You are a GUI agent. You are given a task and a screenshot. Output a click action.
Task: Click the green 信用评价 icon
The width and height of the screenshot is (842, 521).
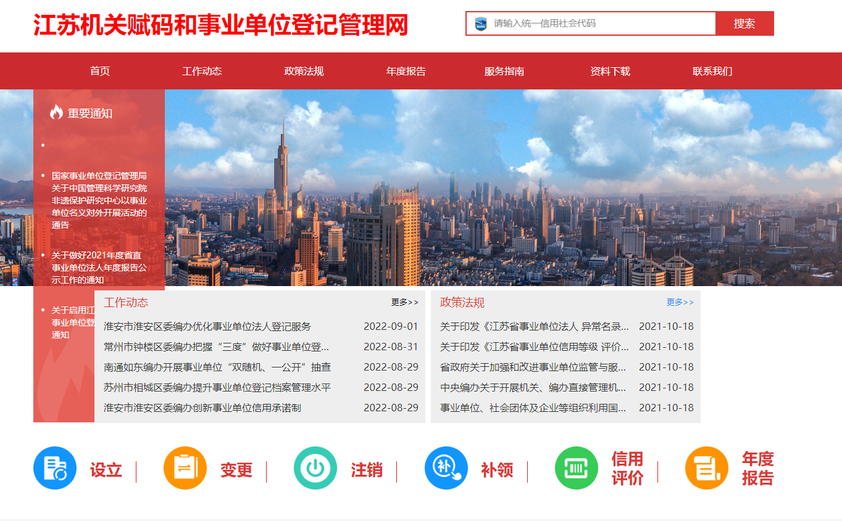point(577,468)
